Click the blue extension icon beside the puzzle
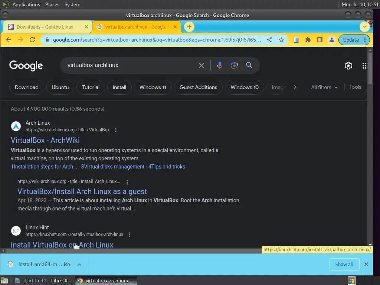The width and height of the screenshot is (380, 285). (296, 40)
